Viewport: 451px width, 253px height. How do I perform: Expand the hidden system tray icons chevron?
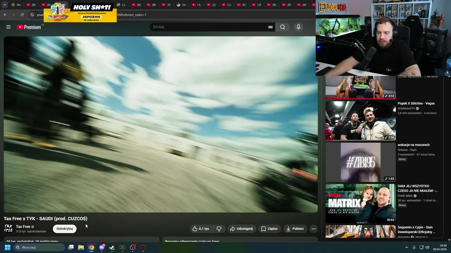click(x=406, y=247)
